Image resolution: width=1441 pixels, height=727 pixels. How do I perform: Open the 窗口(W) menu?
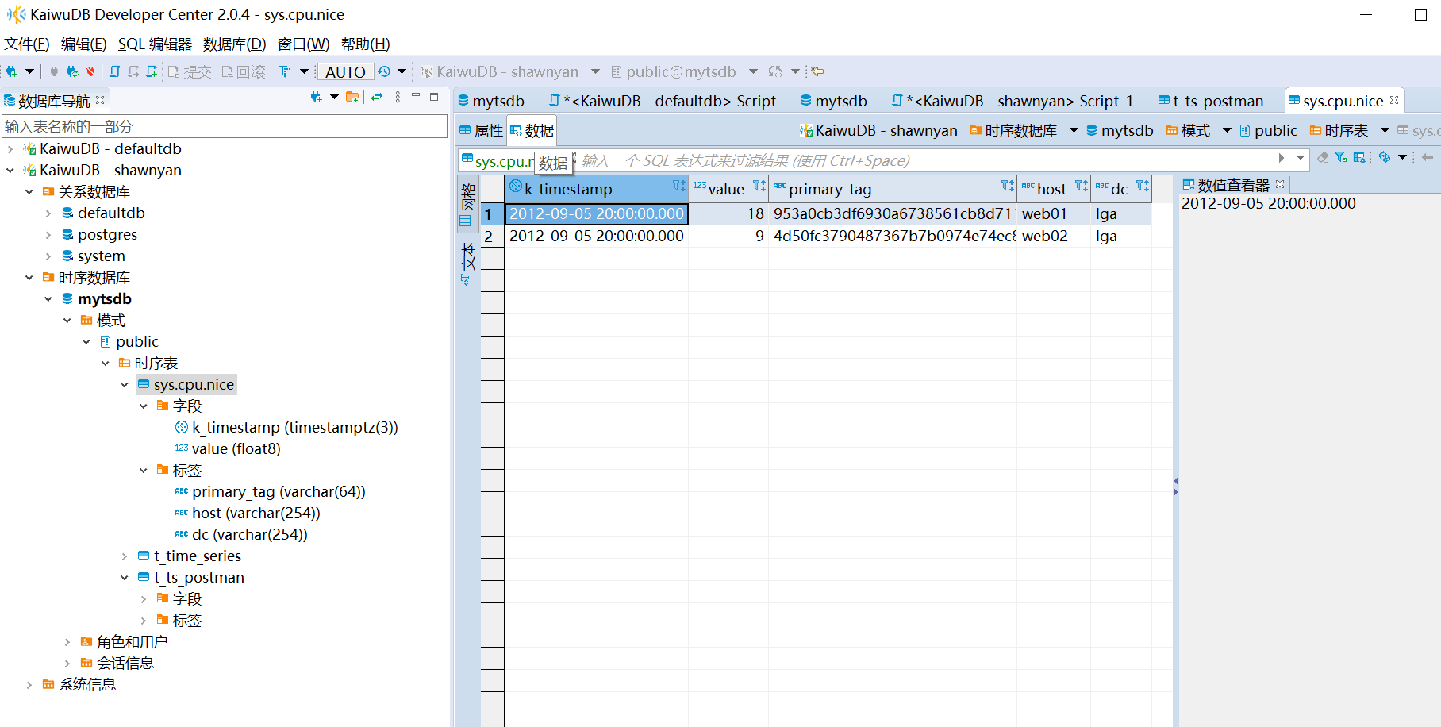[x=304, y=44]
